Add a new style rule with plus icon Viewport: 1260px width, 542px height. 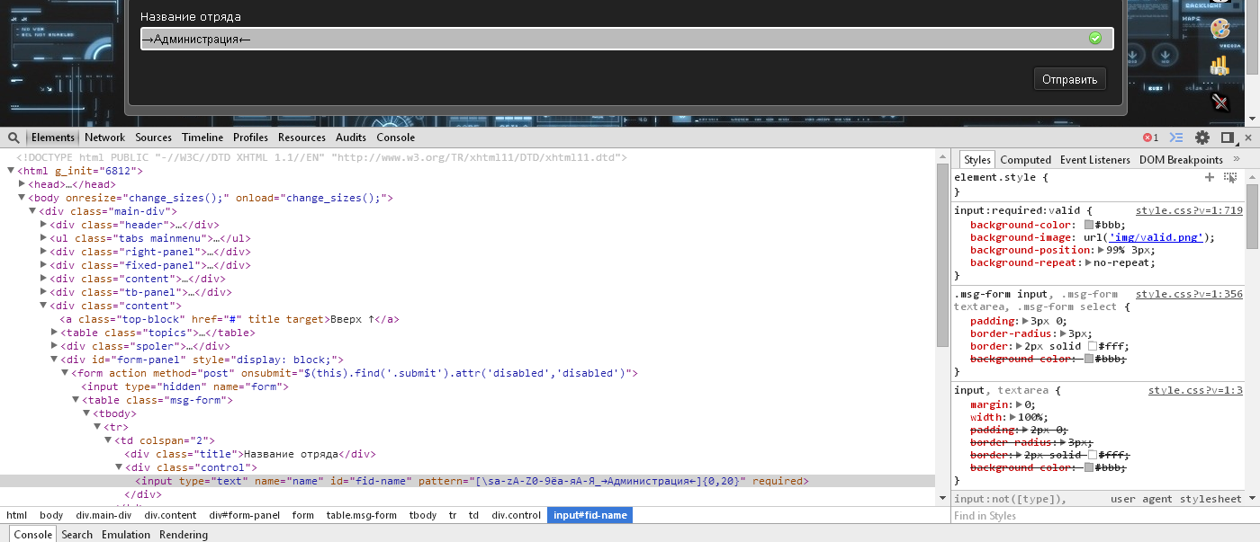(1210, 178)
